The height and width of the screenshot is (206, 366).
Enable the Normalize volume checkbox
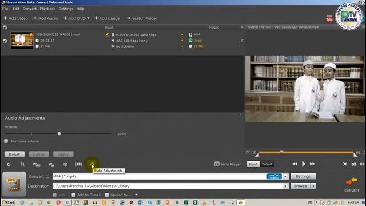(6, 141)
